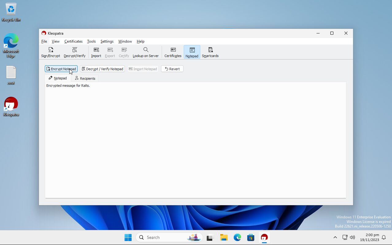This screenshot has width=392, height=245.
Task: Open the volume control in the tray
Action: click(x=352, y=237)
